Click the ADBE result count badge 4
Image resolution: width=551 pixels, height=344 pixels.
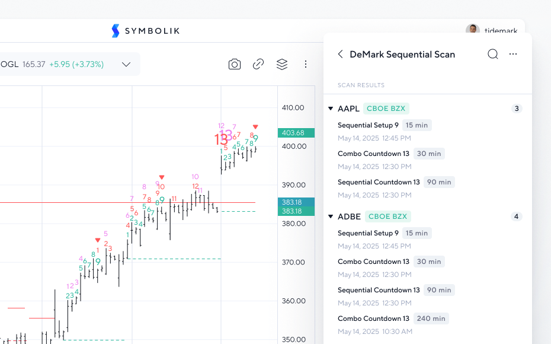click(x=516, y=216)
